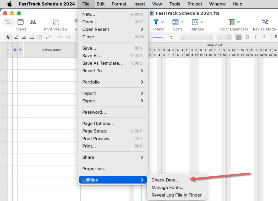Click the Print Preview toolbar icon

tap(56, 22)
